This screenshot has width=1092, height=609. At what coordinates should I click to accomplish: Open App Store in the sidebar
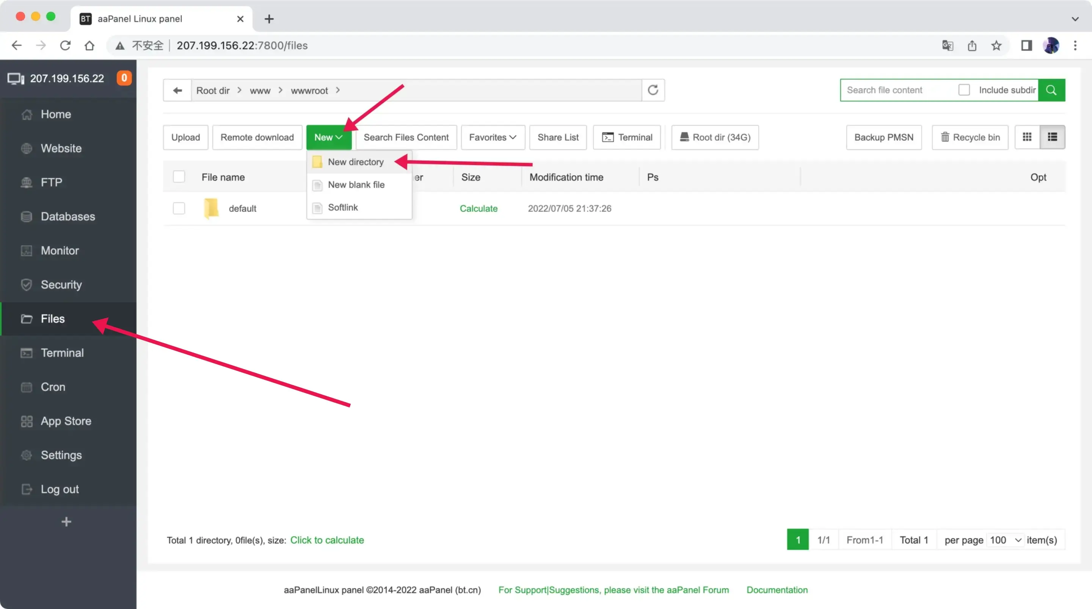tap(68, 421)
